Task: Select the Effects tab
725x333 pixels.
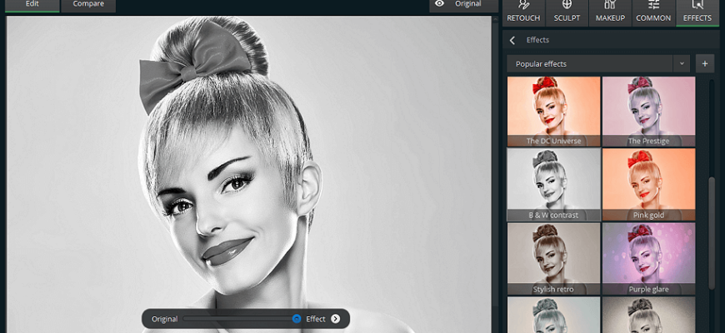Action: 697,12
